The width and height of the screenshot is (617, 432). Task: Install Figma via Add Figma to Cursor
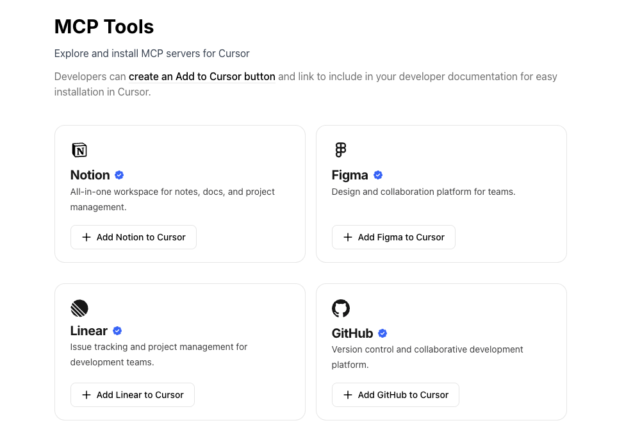pyautogui.click(x=393, y=237)
